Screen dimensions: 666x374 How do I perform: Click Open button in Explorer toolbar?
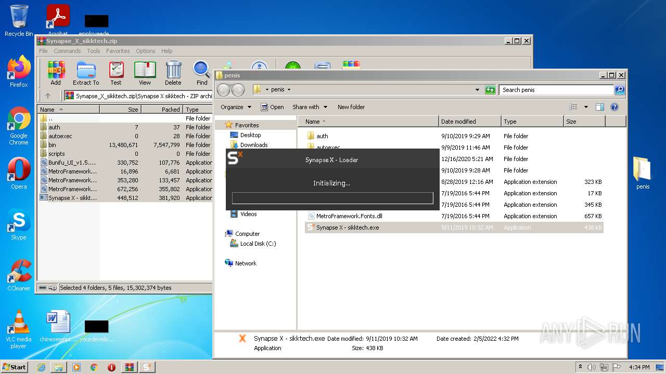click(272, 107)
